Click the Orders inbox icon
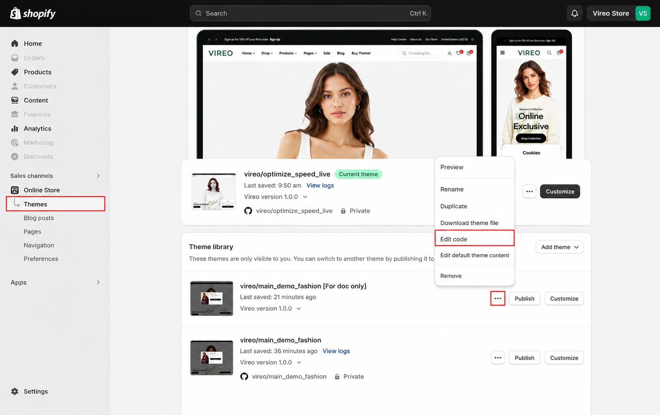Screen dimensions: 660x415 15,58
